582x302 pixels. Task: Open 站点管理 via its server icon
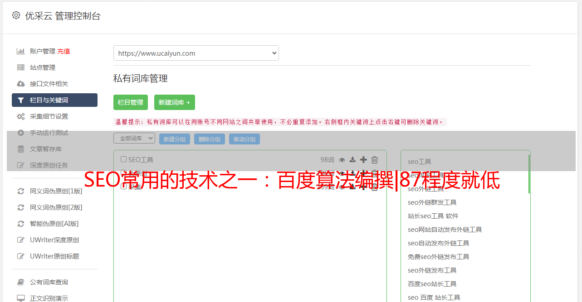coord(21,67)
